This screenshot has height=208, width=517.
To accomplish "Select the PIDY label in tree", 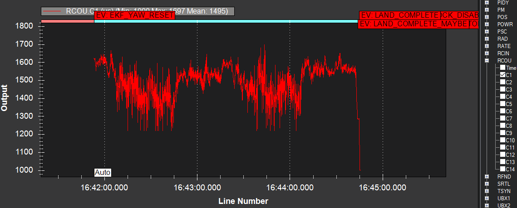I will (x=503, y=2).
